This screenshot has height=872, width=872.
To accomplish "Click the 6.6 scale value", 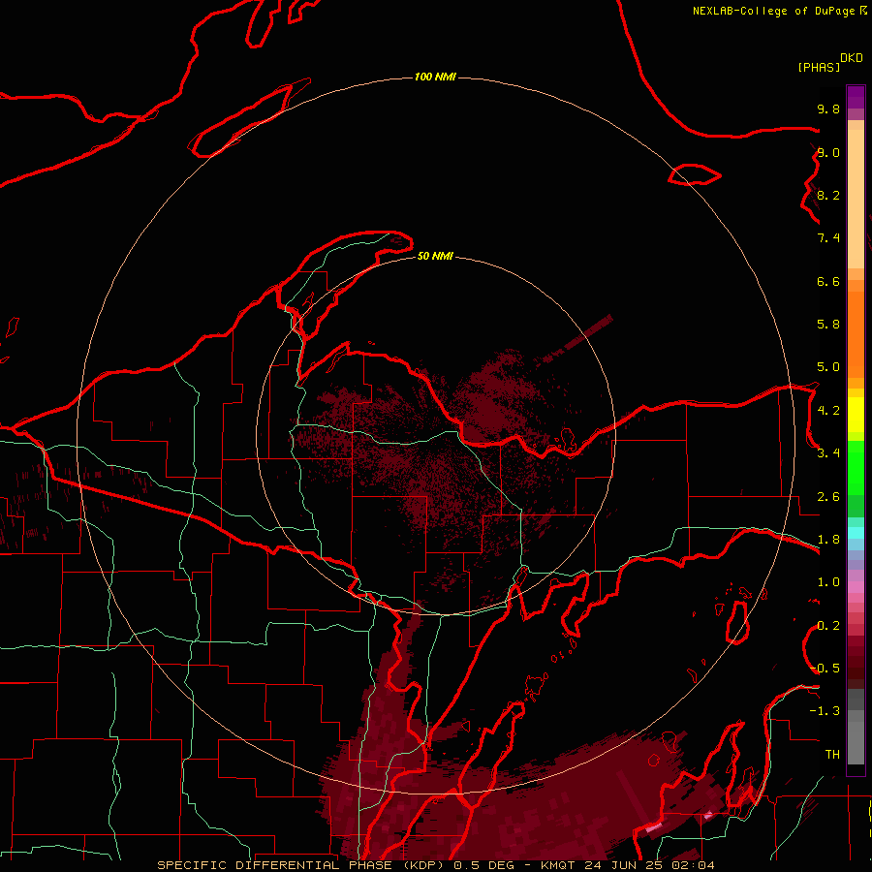I will [x=828, y=281].
